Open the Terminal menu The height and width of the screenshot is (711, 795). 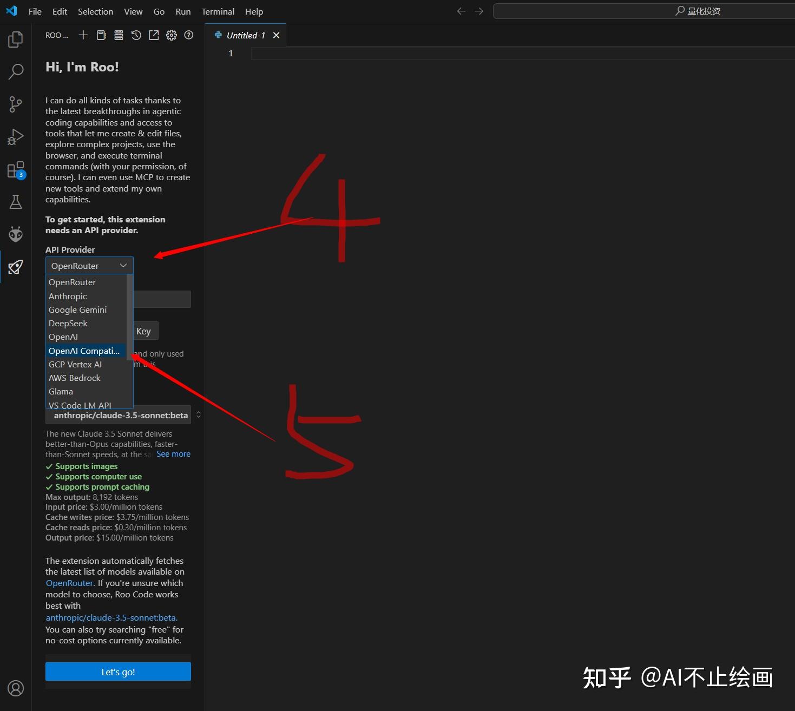click(218, 11)
